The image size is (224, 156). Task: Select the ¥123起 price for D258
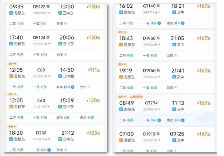tap(93, 133)
